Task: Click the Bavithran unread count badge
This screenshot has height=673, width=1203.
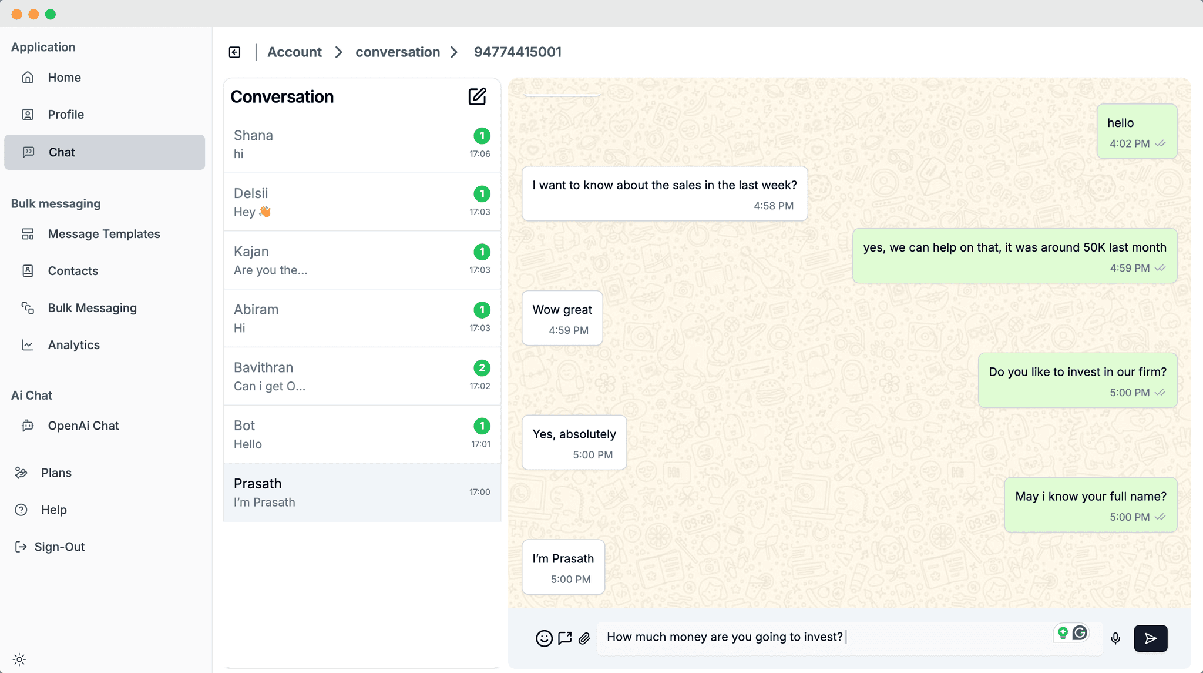Action: click(x=482, y=369)
